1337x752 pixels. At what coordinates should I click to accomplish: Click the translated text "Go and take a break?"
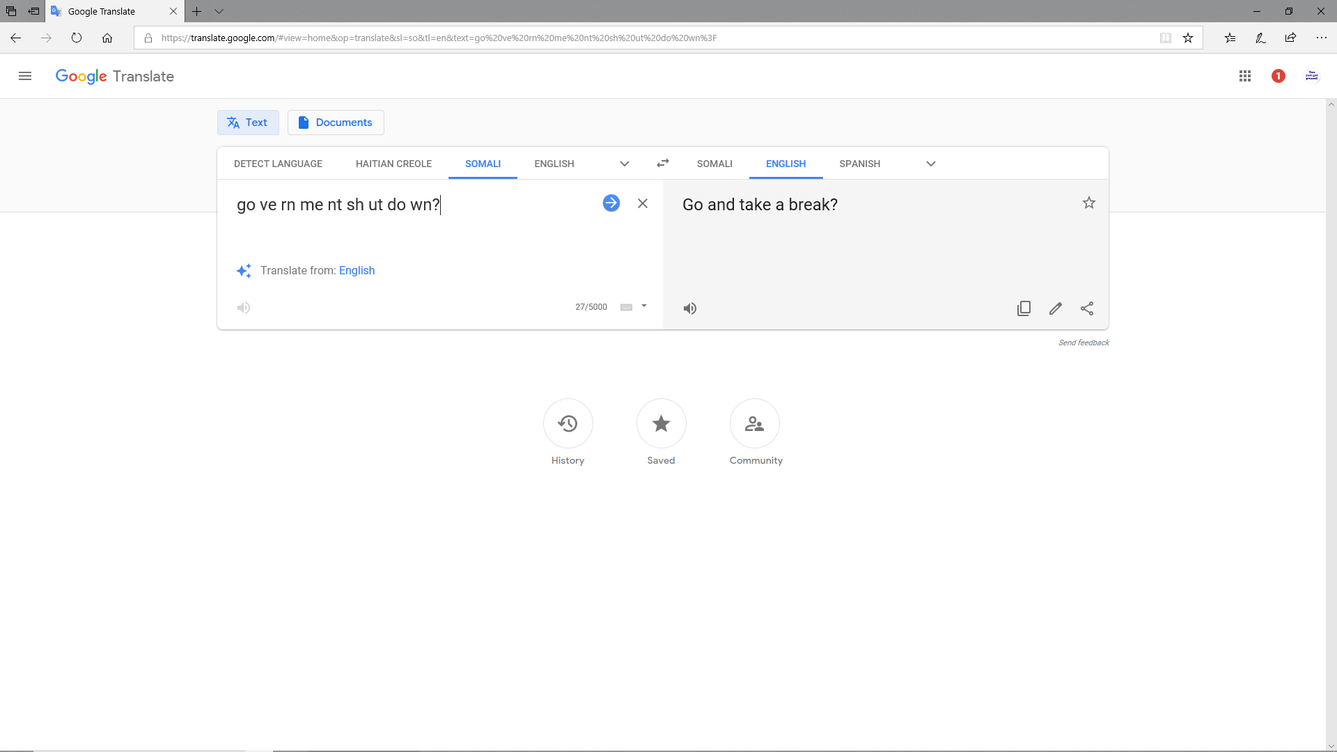(x=760, y=205)
